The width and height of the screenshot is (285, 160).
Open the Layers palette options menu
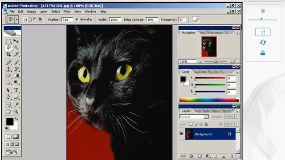click(x=238, y=111)
